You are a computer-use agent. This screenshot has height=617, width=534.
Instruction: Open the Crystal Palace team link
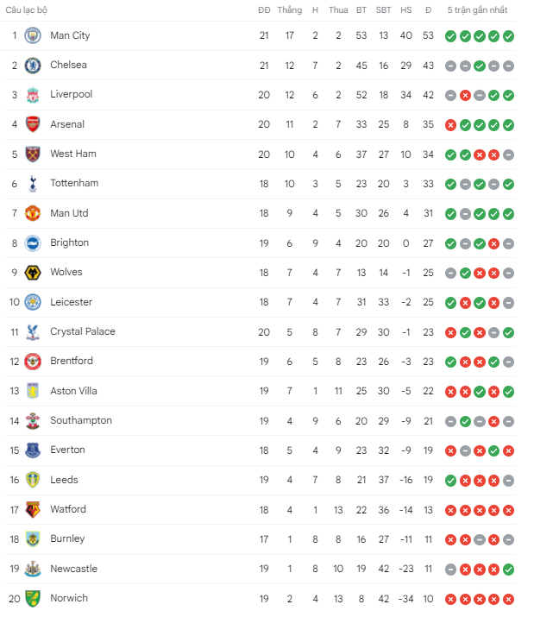(x=83, y=331)
